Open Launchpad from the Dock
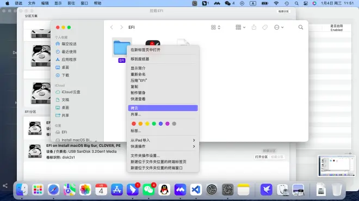Screen dimensions: 359x201 tap(38, 190)
